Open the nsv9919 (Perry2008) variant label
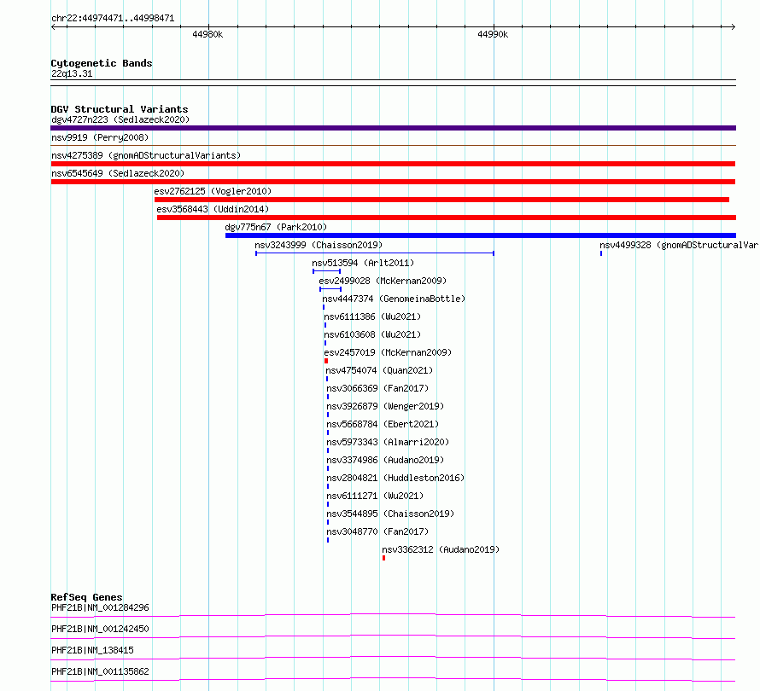The width and height of the screenshot is (760, 691). pyautogui.click(x=100, y=137)
